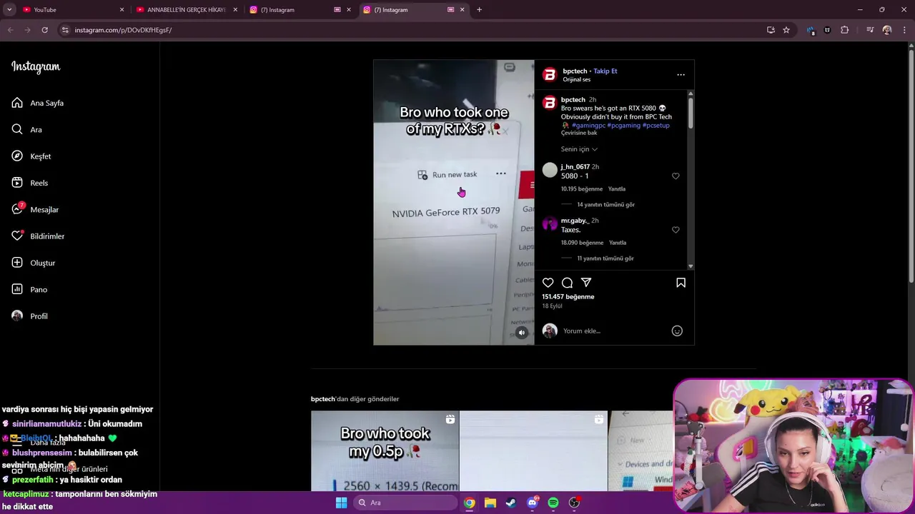
Task: Like the post with heart icon
Action: coord(548,283)
